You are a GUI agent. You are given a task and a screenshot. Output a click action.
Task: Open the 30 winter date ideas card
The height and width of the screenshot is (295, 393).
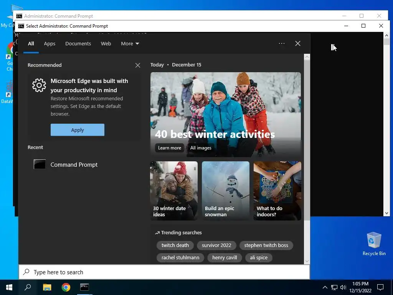pyautogui.click(x=174, y=191)
